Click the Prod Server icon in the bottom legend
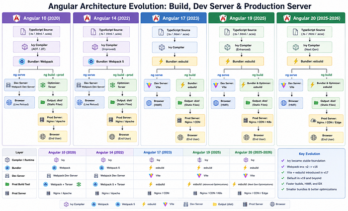The height and width of the screenshot is (211, 348). click(x=245, y=204)
